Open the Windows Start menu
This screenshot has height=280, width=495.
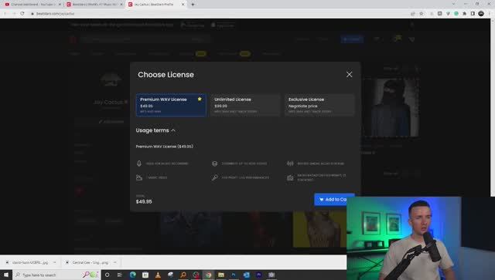click(6, 275)
